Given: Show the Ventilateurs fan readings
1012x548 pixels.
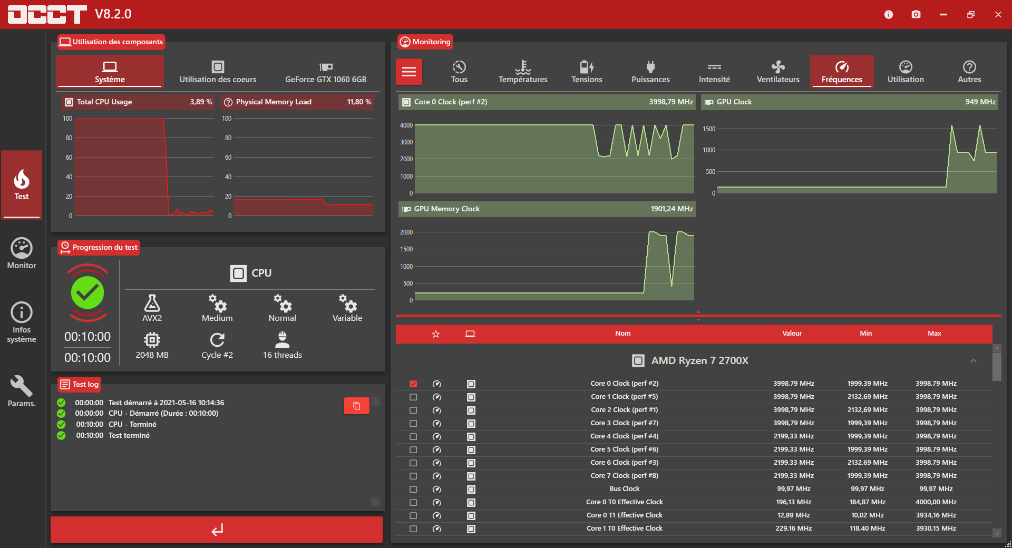Looking at the screenshot, I should (x=778, y=72).
